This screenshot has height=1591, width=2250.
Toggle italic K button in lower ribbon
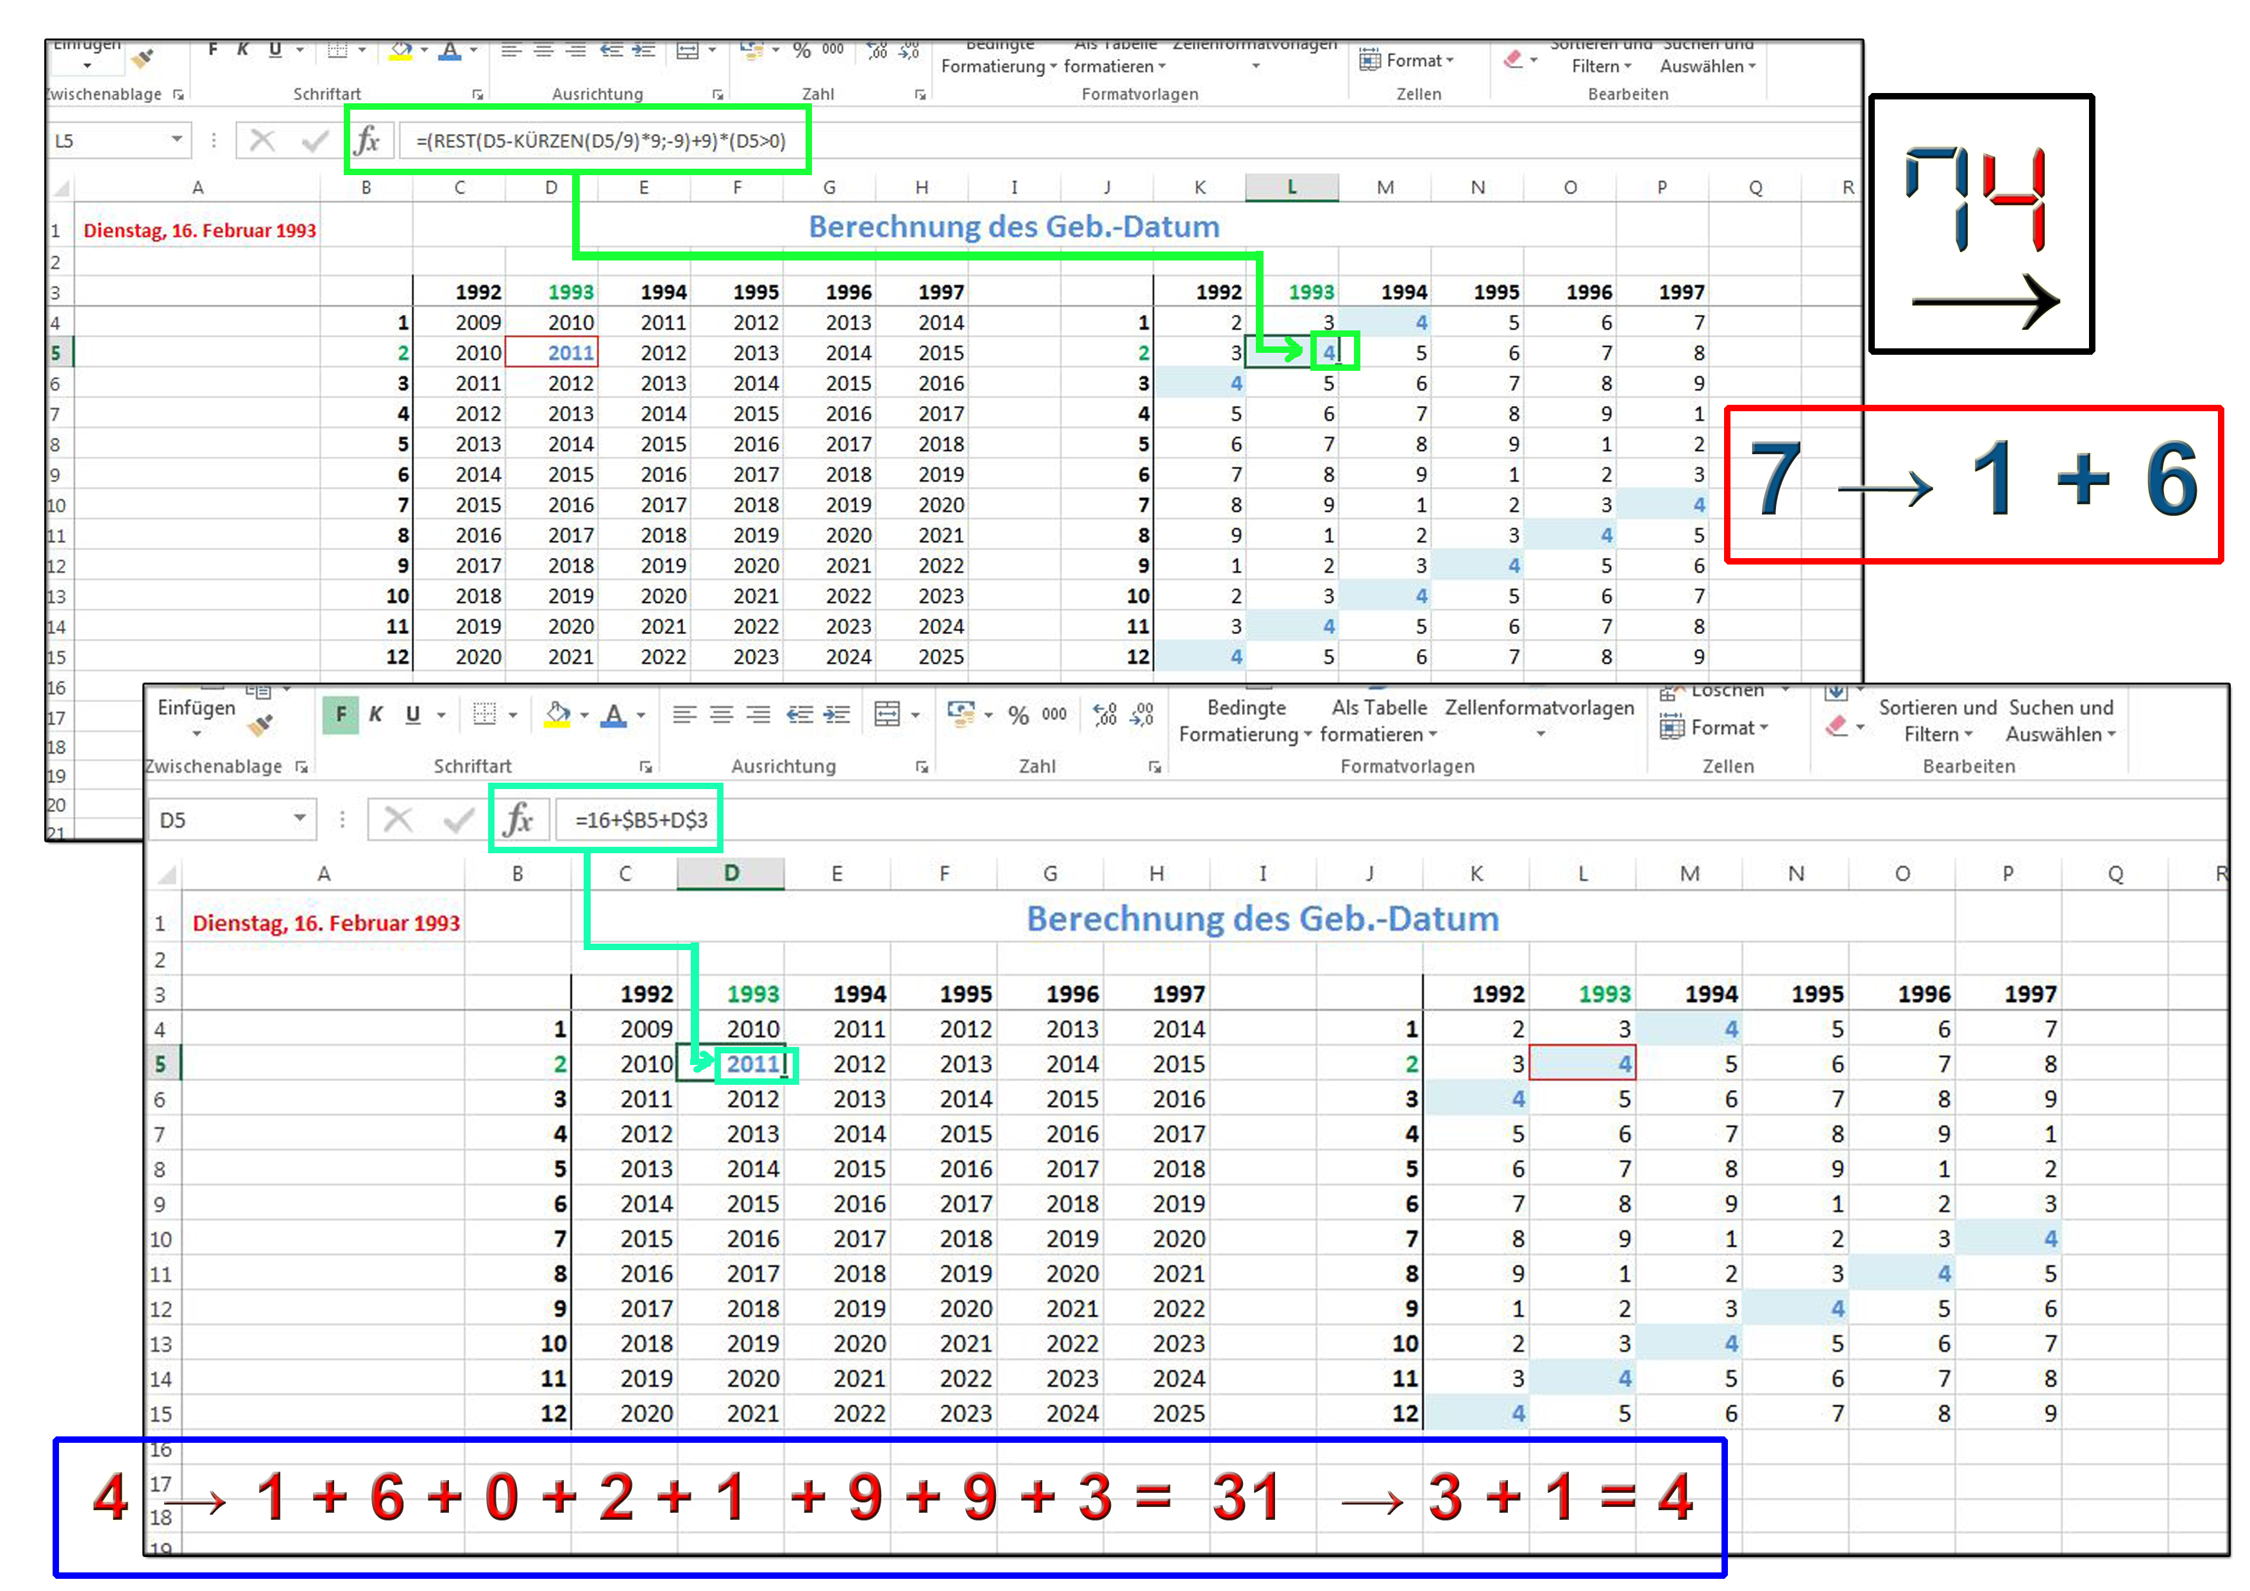tap(375, 715)
